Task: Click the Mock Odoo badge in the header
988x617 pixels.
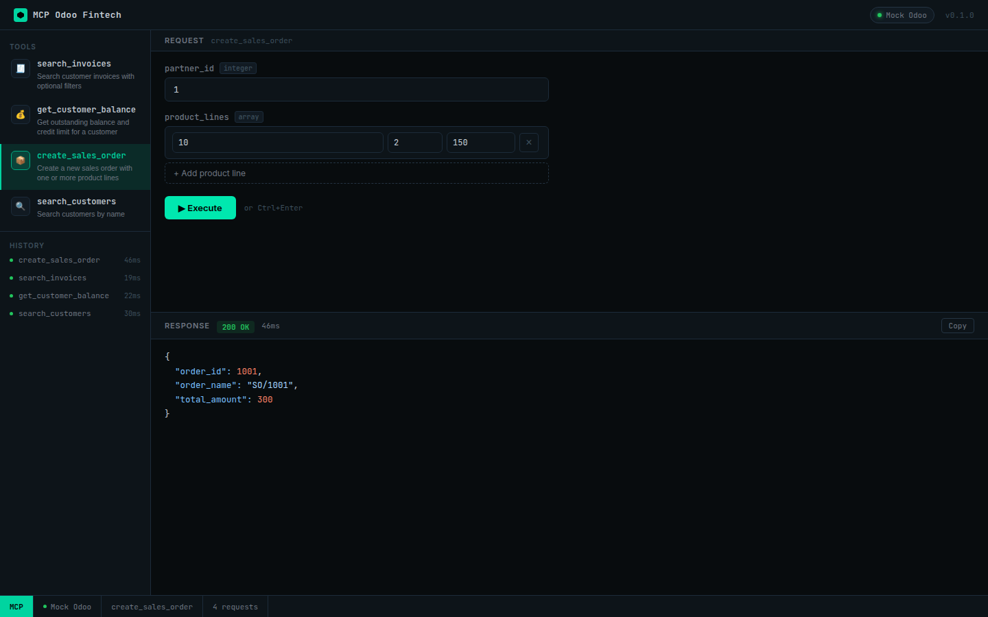Action: pyautogui.click(x=902, y=15)
